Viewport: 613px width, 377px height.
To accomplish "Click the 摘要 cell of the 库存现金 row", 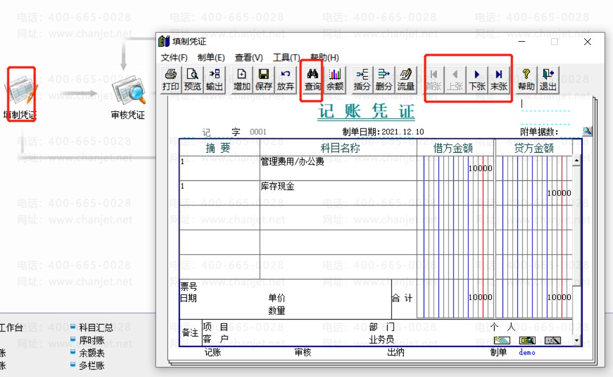I will pyautogui.click(x=219, y=193).
